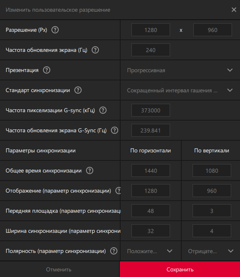Viewport: 240px width, 277px height.
Task: Select the resolution width field 1280
Action: 151,30
